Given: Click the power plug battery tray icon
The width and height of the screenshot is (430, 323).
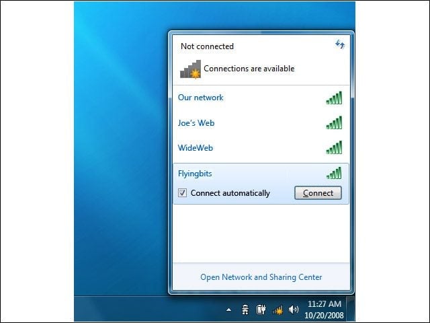Looking at the screenshot, I should click(x=261, y=310).
